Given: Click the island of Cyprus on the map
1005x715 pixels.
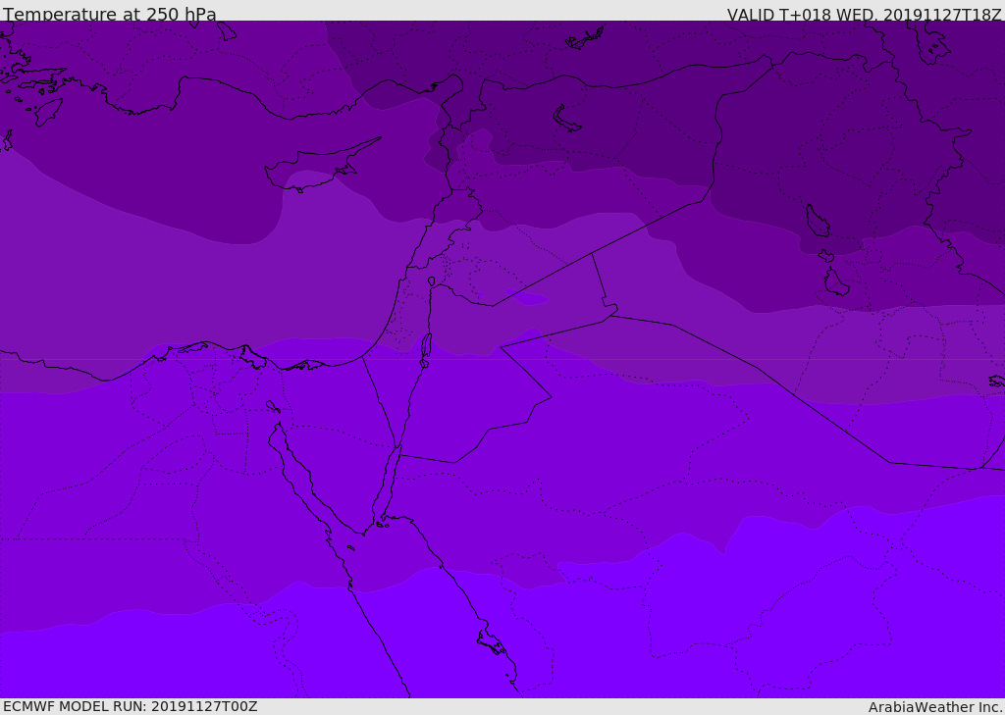Looking at the screenshot, I should click(x=314, y=168).
